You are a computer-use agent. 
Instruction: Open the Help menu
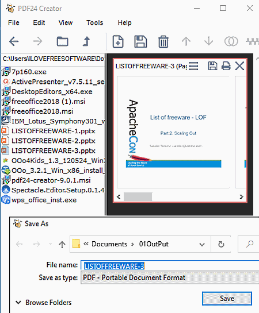124,23
